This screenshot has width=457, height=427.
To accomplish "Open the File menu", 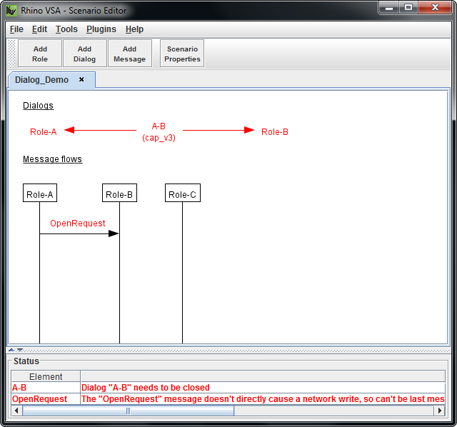I will (16, 29).
